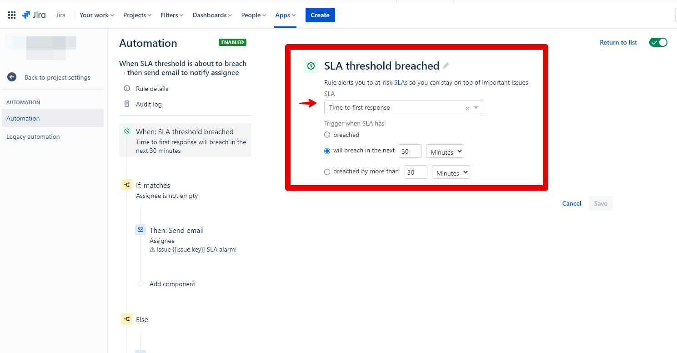Click the back arrow circle icon
The image size is (677, 353).
(x=12, y=77)
